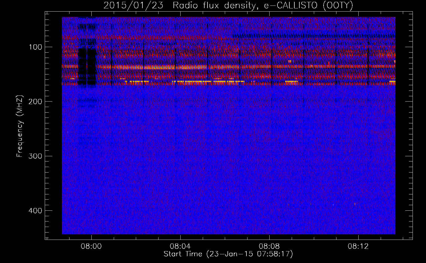Click the short yellow emission streak near 08:09

click(291, 82)
